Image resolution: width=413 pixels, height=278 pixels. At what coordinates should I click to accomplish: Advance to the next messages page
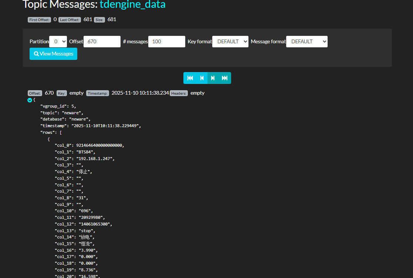click(x=213, y=78)
